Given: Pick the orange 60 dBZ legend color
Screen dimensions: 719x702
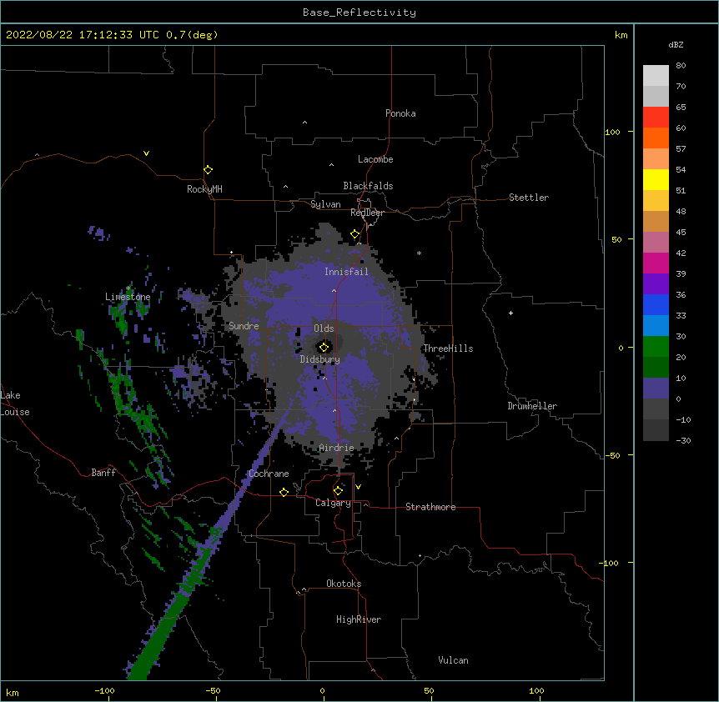Looking at the screenshot, I should [656, 138].
